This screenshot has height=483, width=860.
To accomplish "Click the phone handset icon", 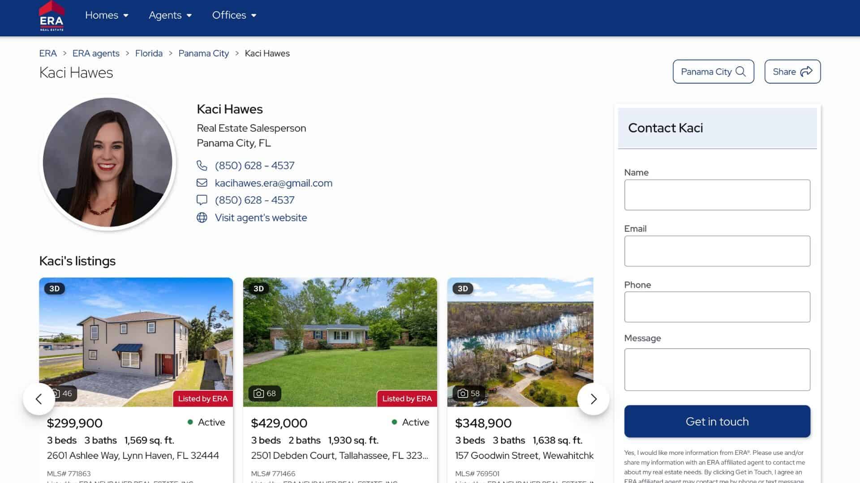I will tap(202, 166).
